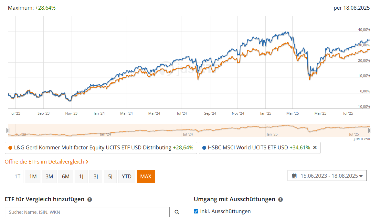This screenshot has height=217, width=391.
Task: Select the YTD time period
Action: (127, 176)
